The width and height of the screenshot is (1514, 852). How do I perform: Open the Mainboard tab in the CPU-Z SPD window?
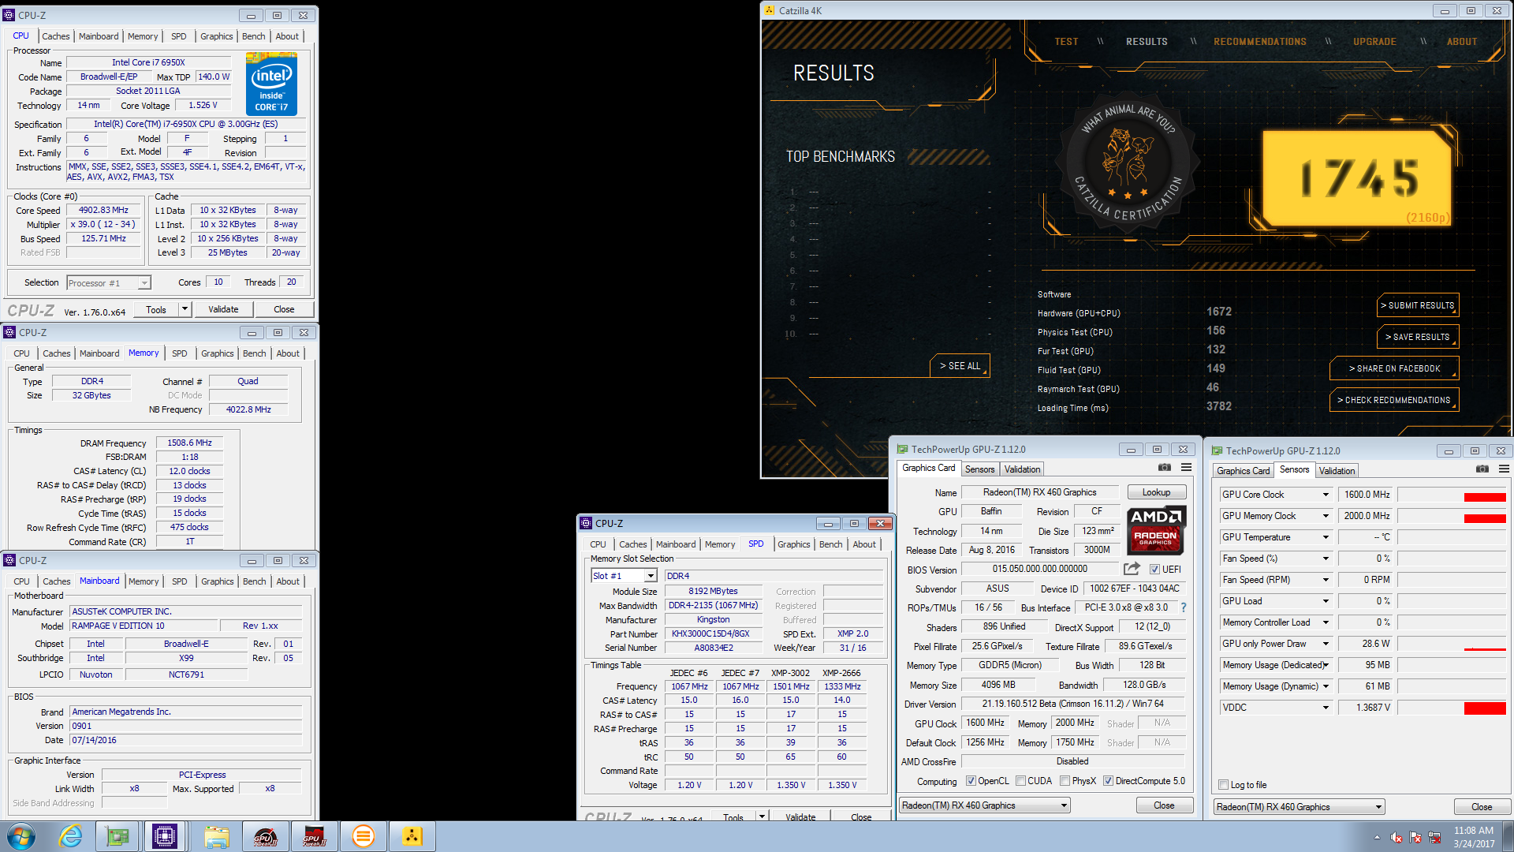(676, 544)
